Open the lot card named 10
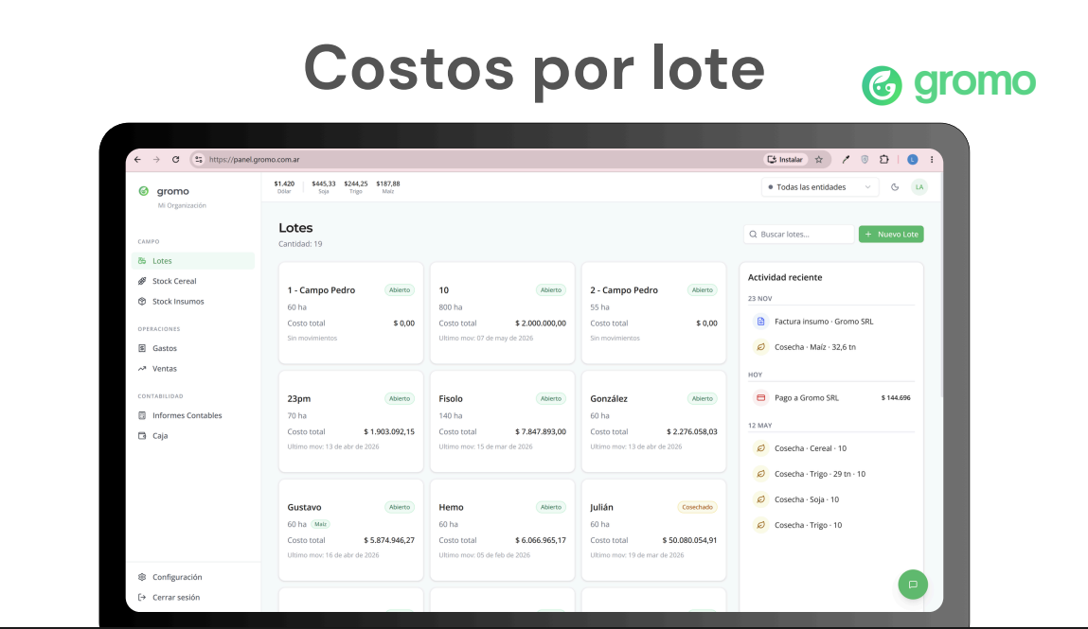 click(x=503, y=312)
